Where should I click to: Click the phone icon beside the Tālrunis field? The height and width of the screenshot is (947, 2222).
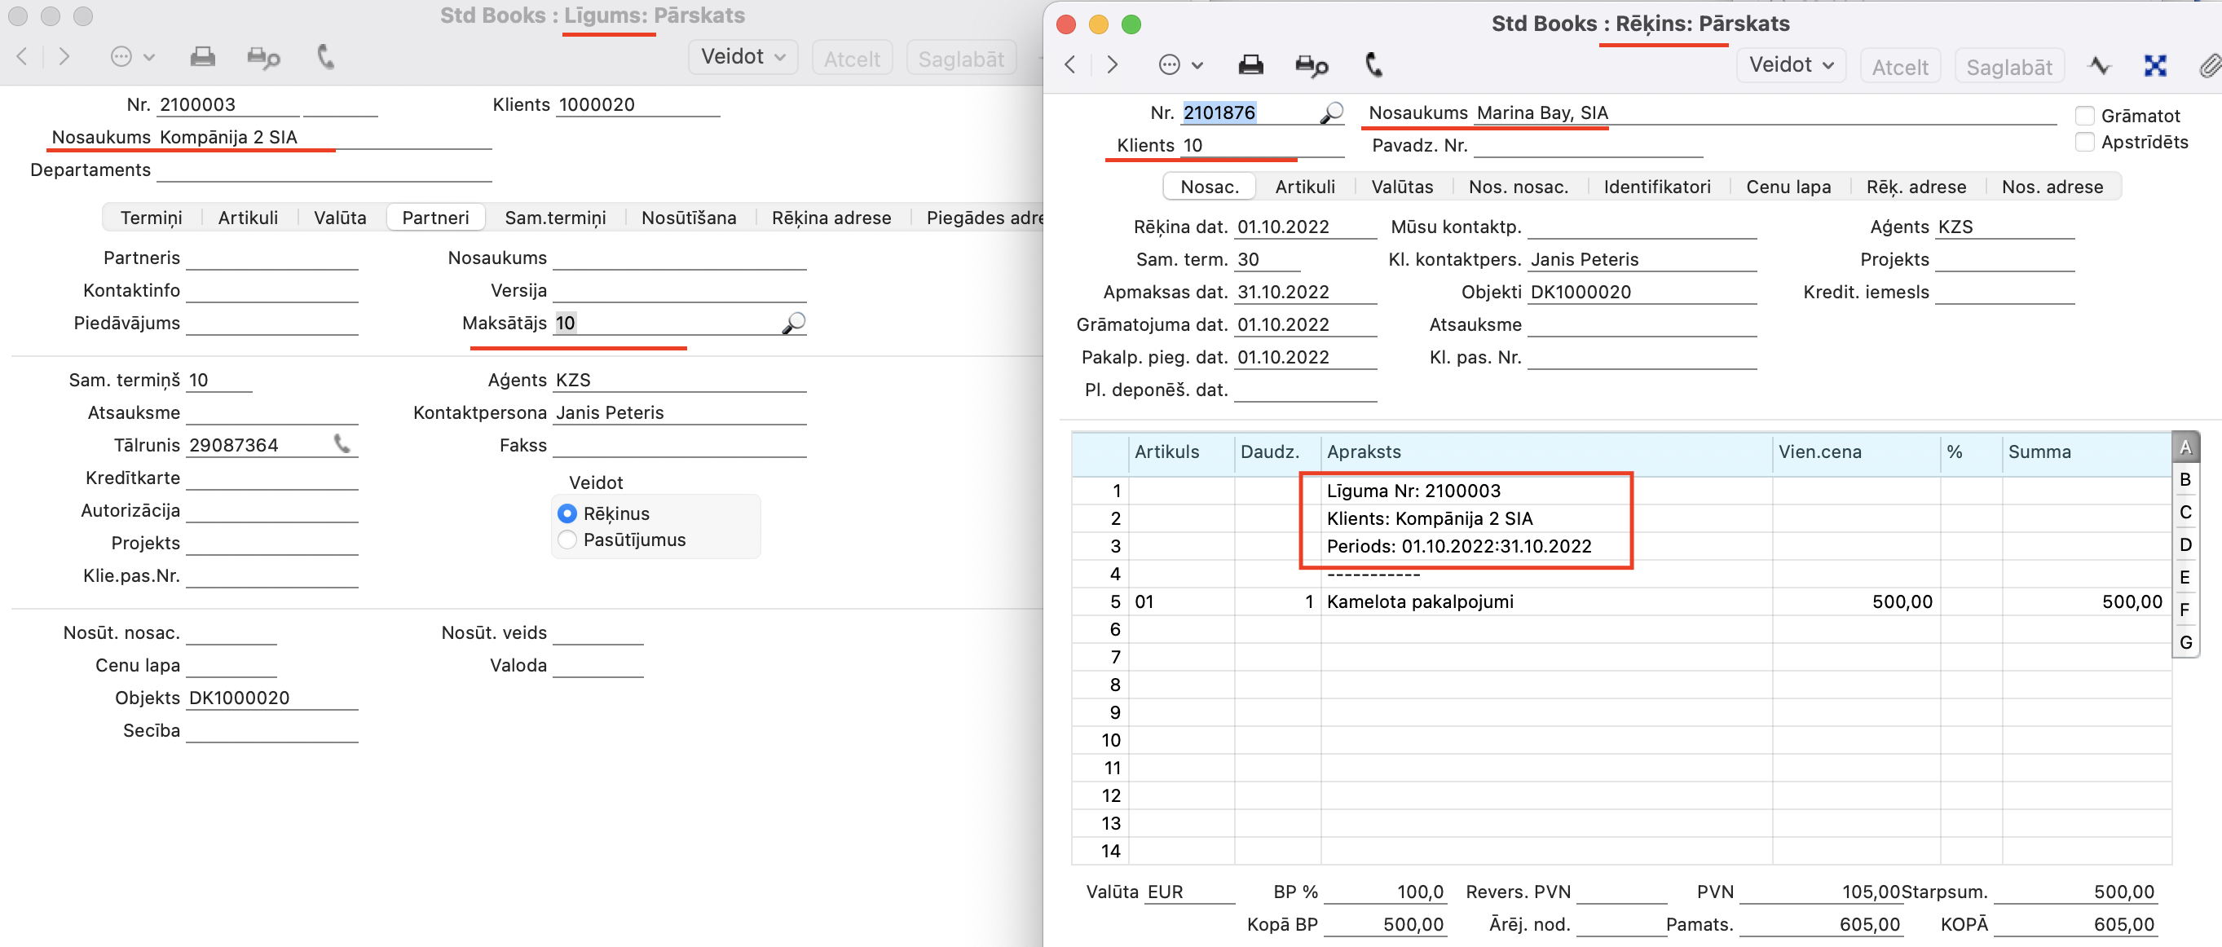point(342,444)
